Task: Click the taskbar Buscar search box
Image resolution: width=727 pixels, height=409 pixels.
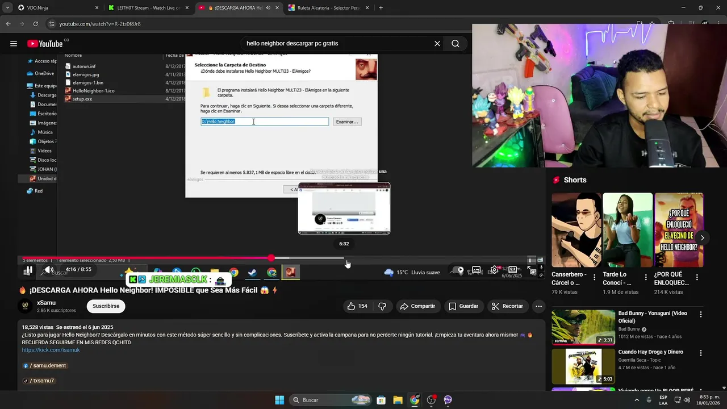Action: (x=331, y=400)
